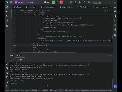Image resolution: width=122 pixels, height=92 pixels.
Task: Switch to the evaluate_vi_en.py tab
Action: pos(48,7)
